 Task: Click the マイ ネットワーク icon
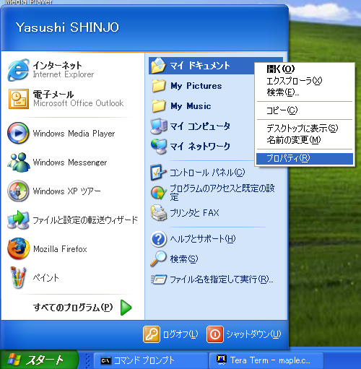[x=159, y=147]
